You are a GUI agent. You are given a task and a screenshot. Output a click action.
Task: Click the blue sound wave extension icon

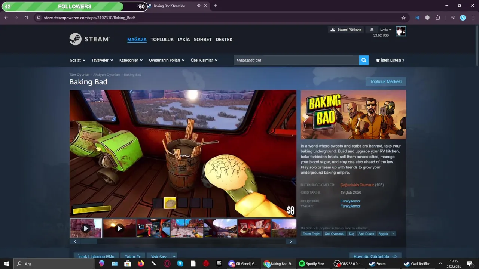(x=417, y=18)
